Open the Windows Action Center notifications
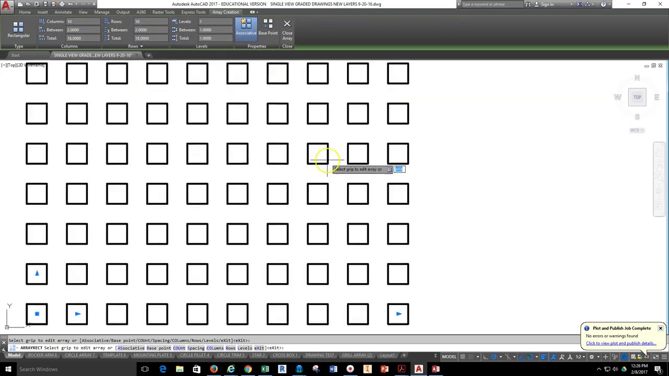The height and width of the screenshot is (376, 669). coord(658,369)
